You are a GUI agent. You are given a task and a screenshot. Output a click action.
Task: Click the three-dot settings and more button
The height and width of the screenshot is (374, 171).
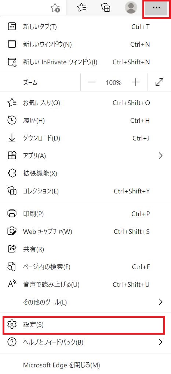(156, 8)
